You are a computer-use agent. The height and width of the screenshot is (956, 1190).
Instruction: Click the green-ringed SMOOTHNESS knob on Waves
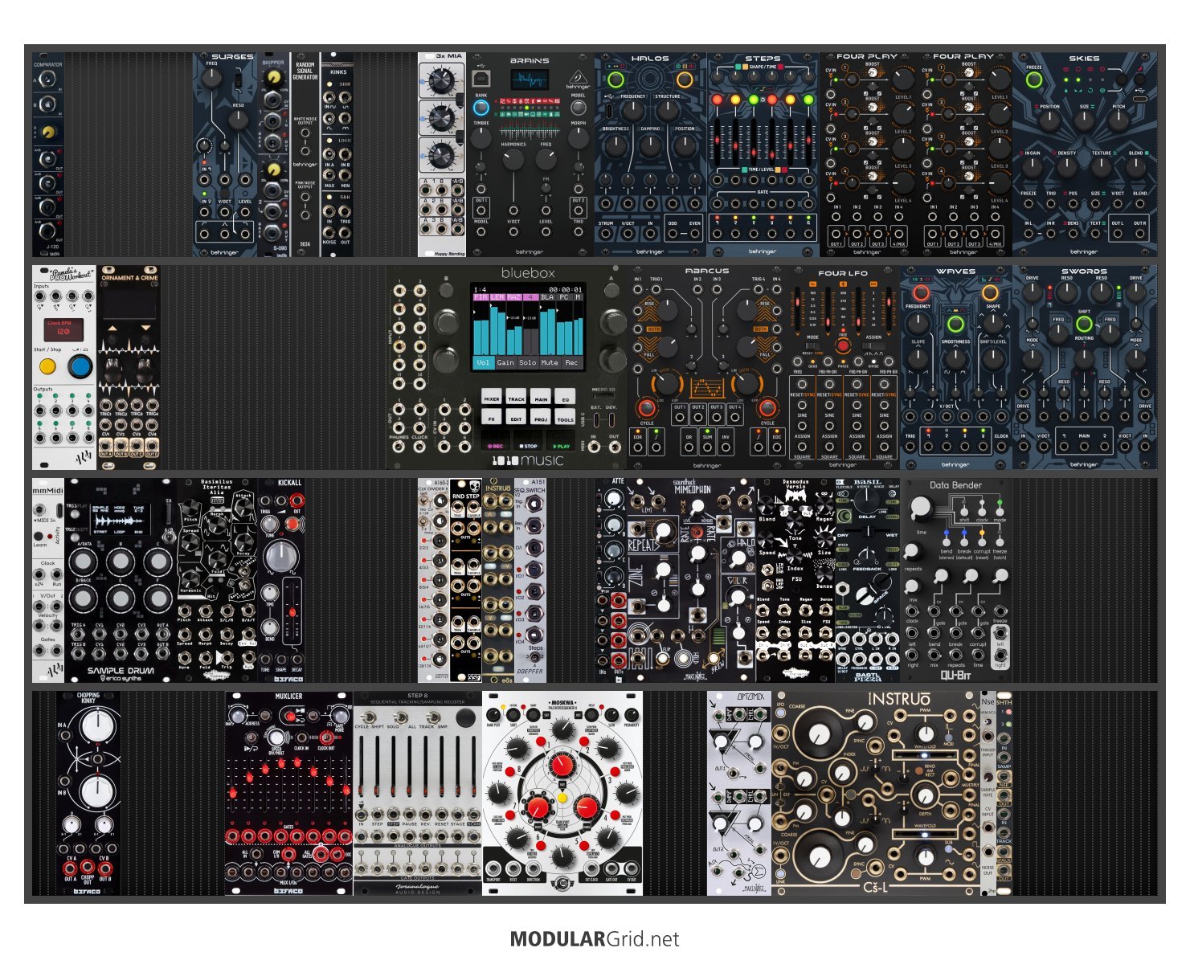[955, 325]
